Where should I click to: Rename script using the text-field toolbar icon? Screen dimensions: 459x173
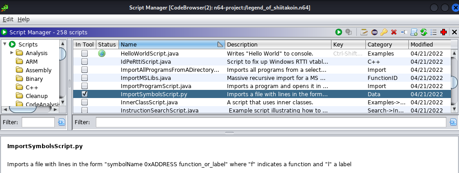(x=404, y=32)
